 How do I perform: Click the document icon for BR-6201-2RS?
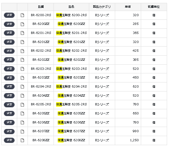coord(22,33)
